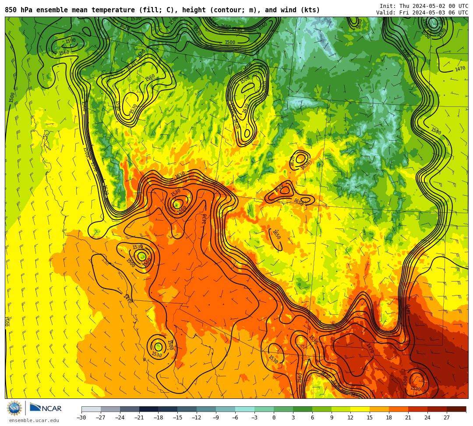Click the 27 colorbar tick label
This screenshot has height=426, width=473.
[447, 418]
